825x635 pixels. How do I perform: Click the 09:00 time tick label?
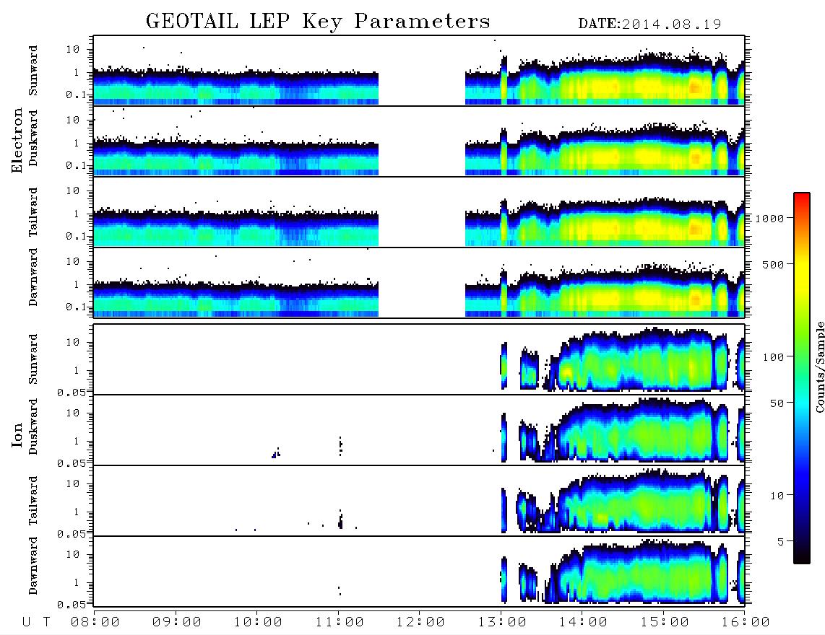pyautogui.click(x=177, y=622)
